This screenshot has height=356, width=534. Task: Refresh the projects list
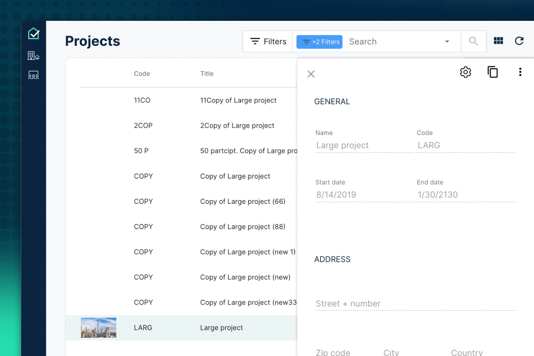(519, 41)
